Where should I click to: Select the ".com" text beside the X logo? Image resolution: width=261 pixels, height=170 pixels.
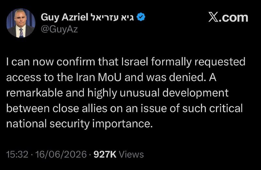[x=234, y=18]
